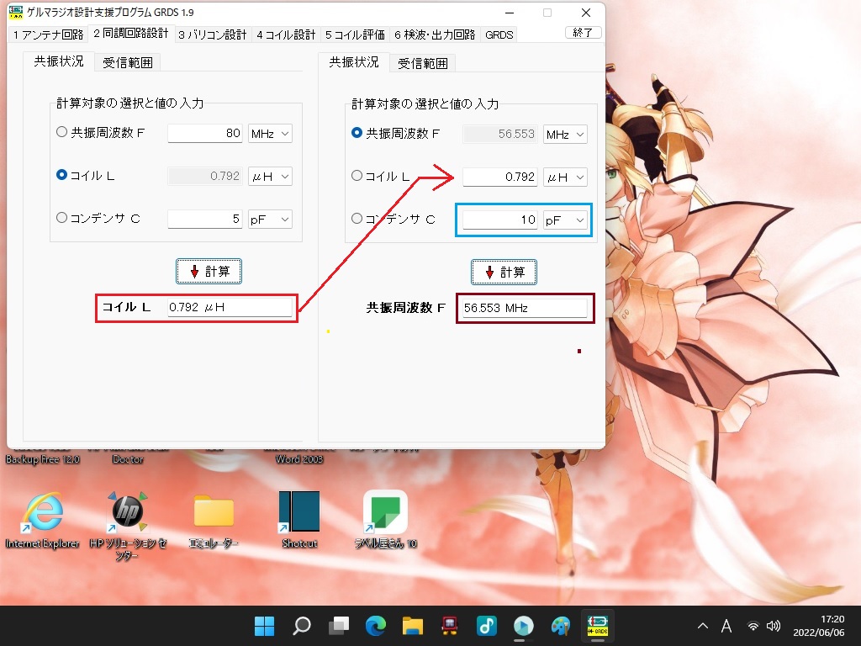The height and width of the screenshot is (646, 861).
Task: Click the GRDS app icon in taskbar
Action: (x=598, y=625)
